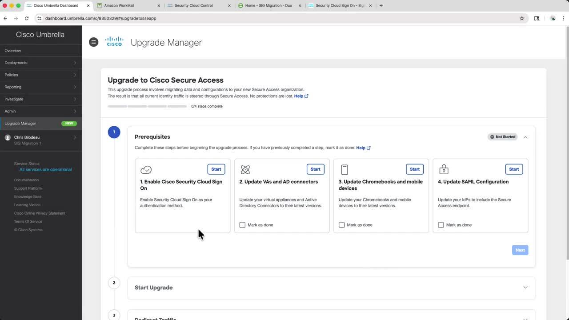Screen dimensions: 569x320
Task: Open Overview in the sidebar
Action: tap(13, 51)
